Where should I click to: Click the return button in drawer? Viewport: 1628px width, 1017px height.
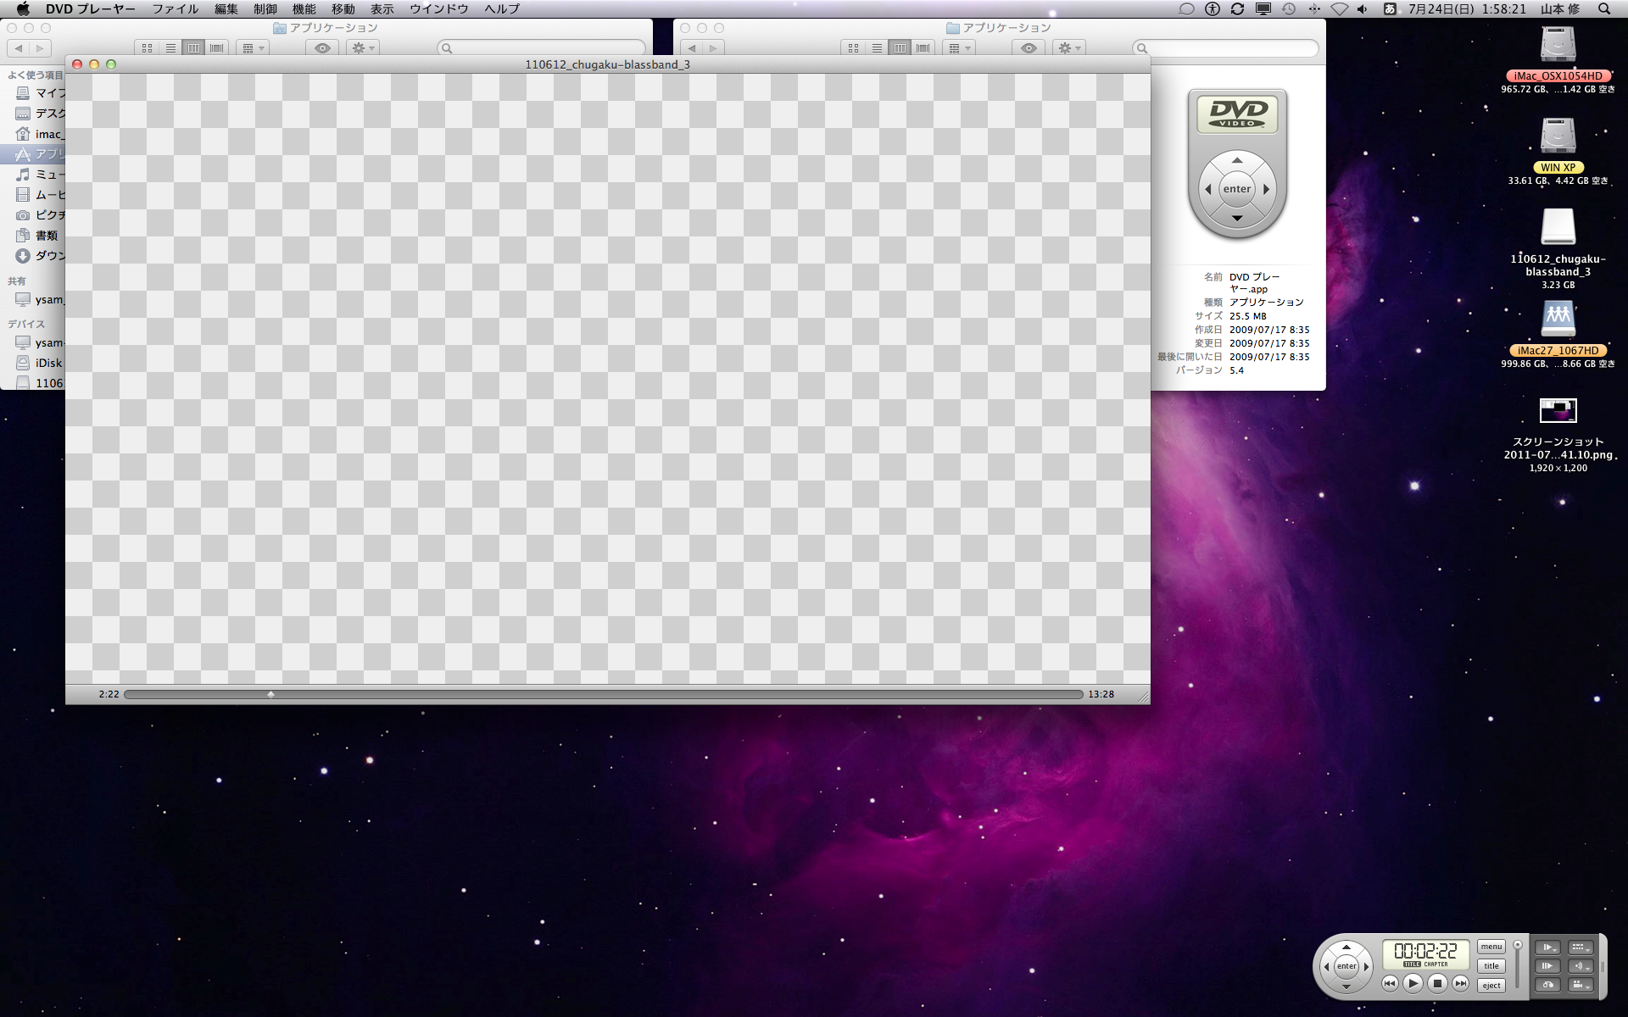[1547, 985]
